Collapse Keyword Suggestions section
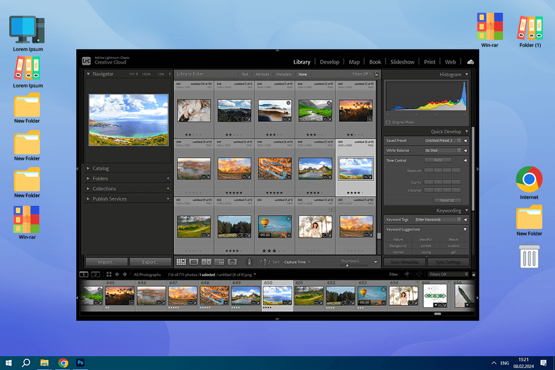Image resolution: width=555 pixels, height=370 pixels. (465, 230)
